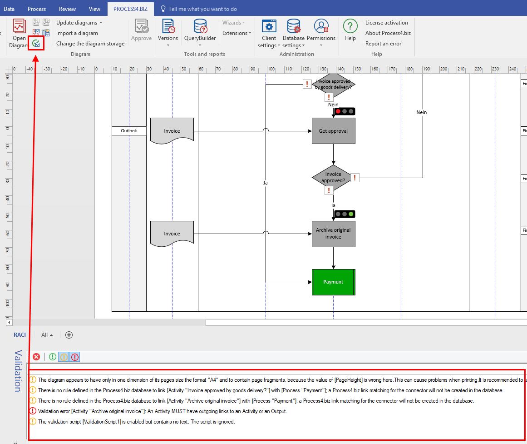Viewport: 527px width, 444px height.
Task: Toggle red error messages filter
Action: pyautogui.click(x=74, y=357)
